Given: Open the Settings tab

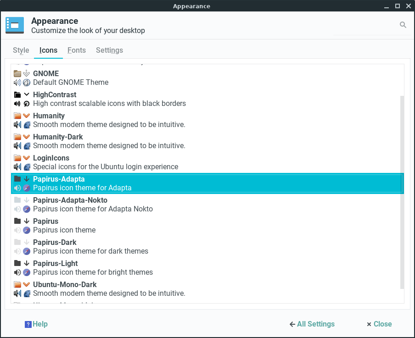Looking at the screenshot, I should tap(109, 50).
